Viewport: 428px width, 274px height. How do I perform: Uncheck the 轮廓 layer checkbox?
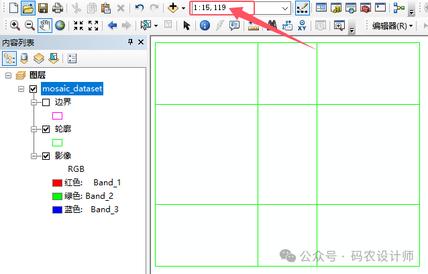click(46, 129)
